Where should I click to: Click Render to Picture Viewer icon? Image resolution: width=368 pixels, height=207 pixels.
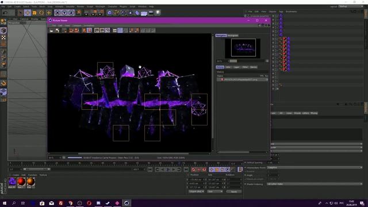coord(94,13)
